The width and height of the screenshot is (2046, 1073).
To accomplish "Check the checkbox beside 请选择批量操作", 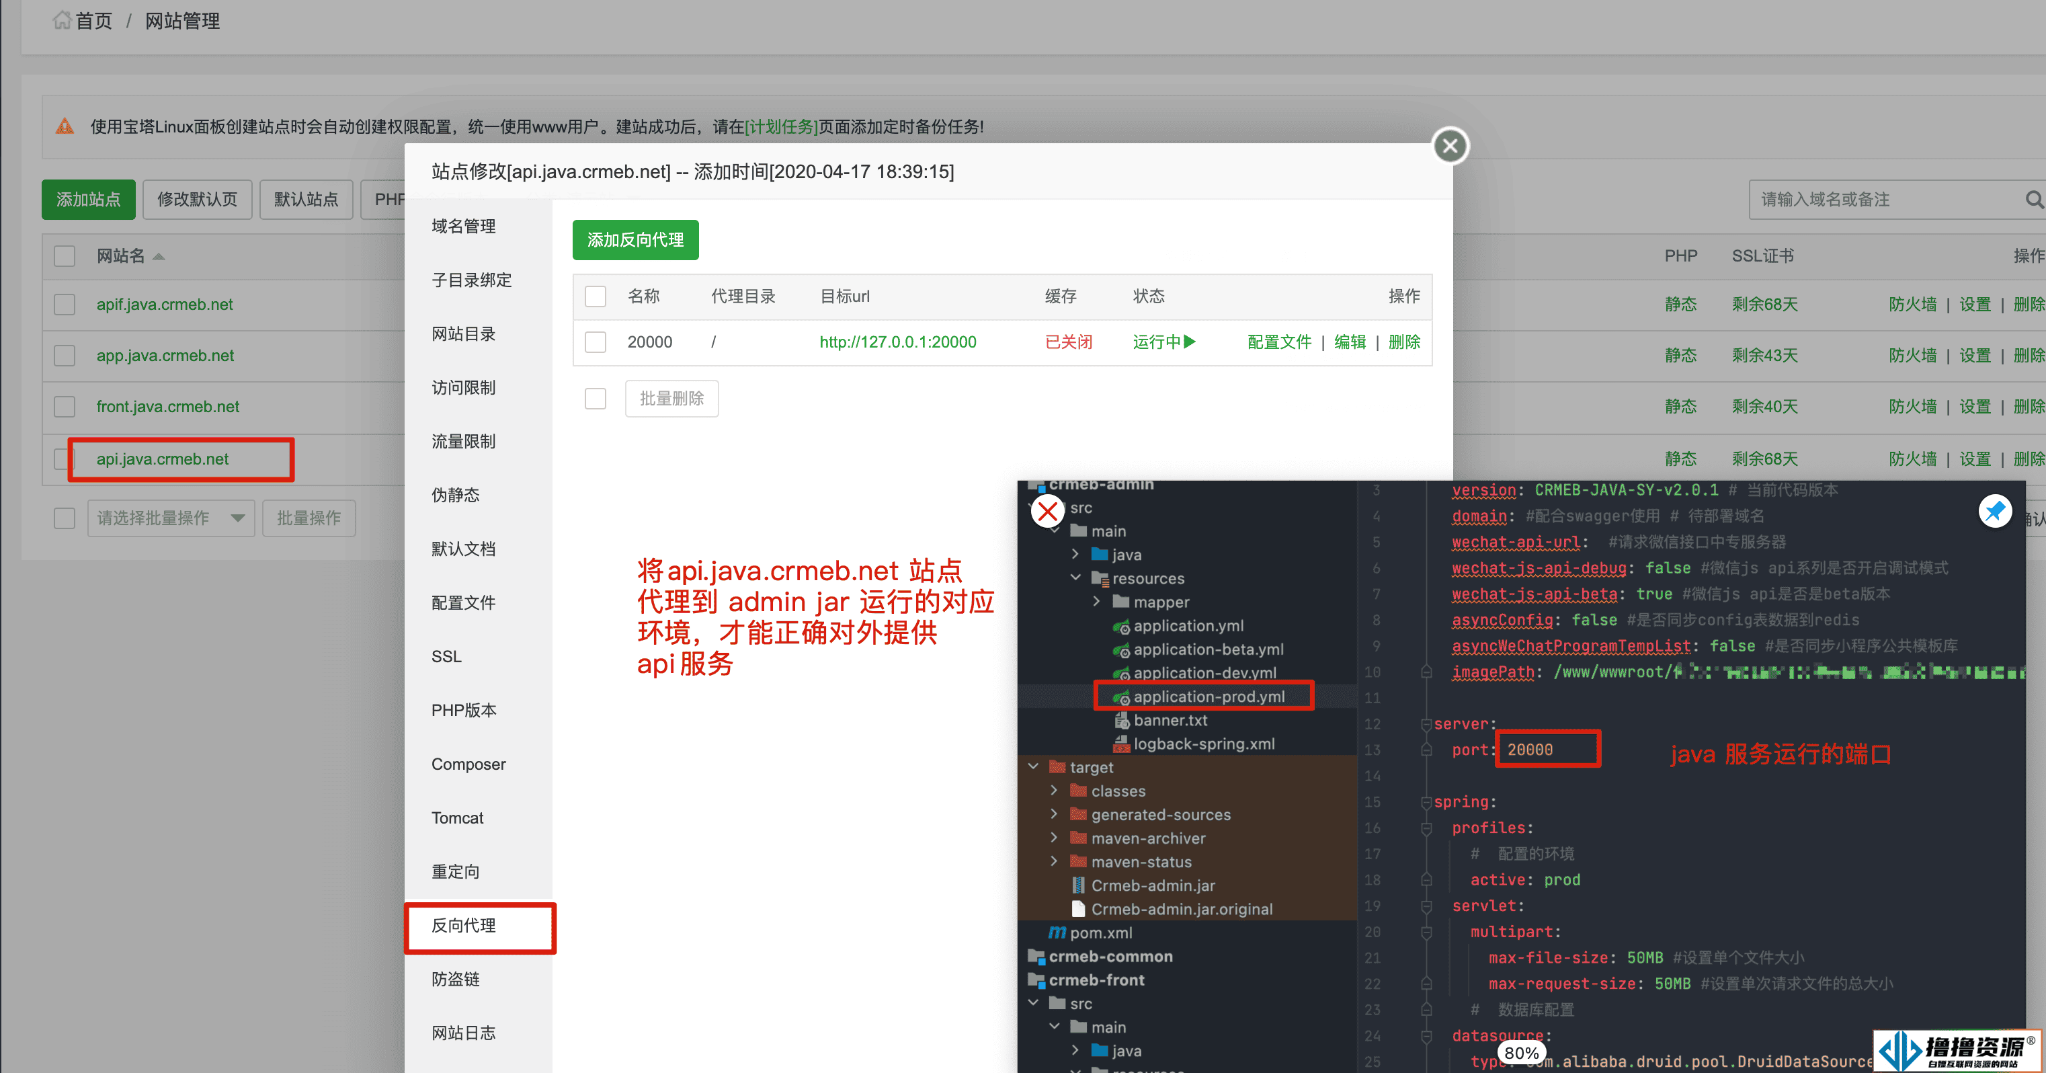I will (x=65, y=518).
